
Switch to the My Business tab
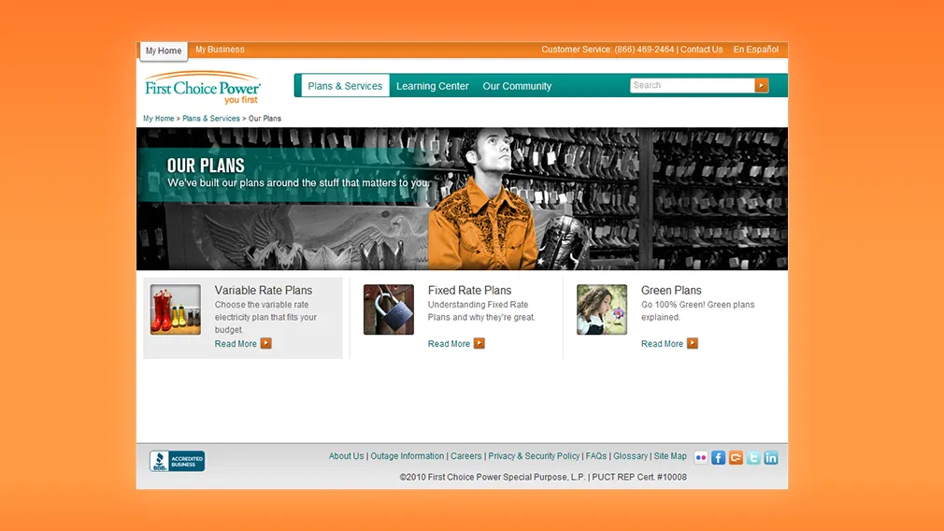tap(220, 50)
